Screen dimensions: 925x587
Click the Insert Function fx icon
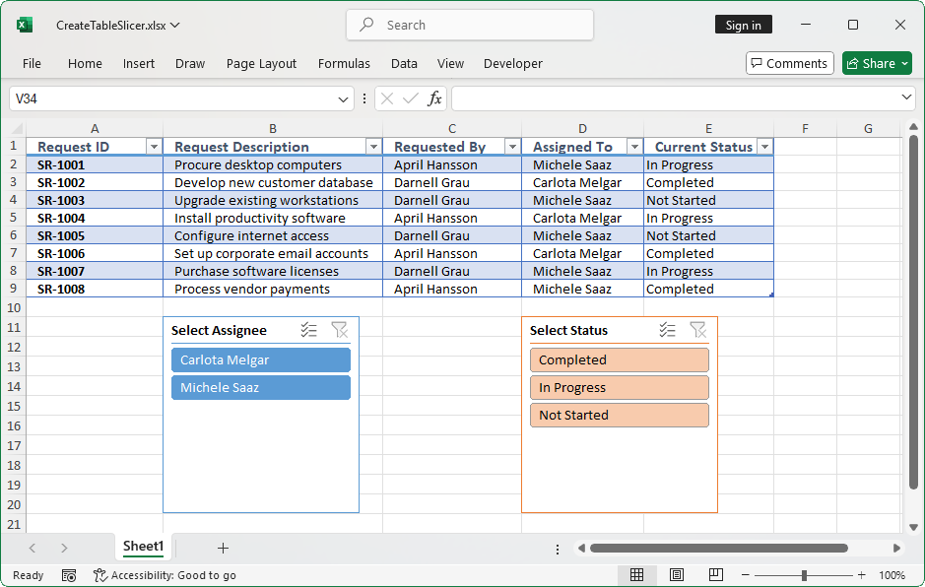tap(436, 98)
